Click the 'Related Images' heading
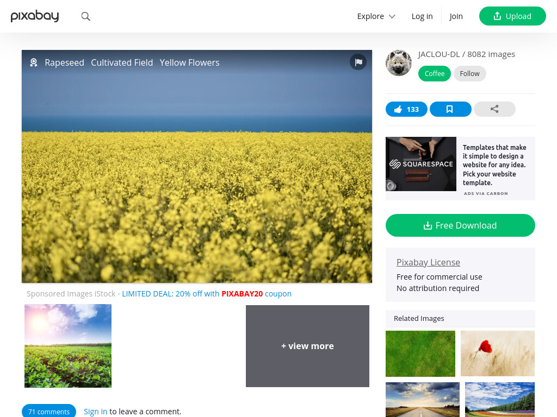The width and height of the screenshot is (557, 417). click(419, 318)
